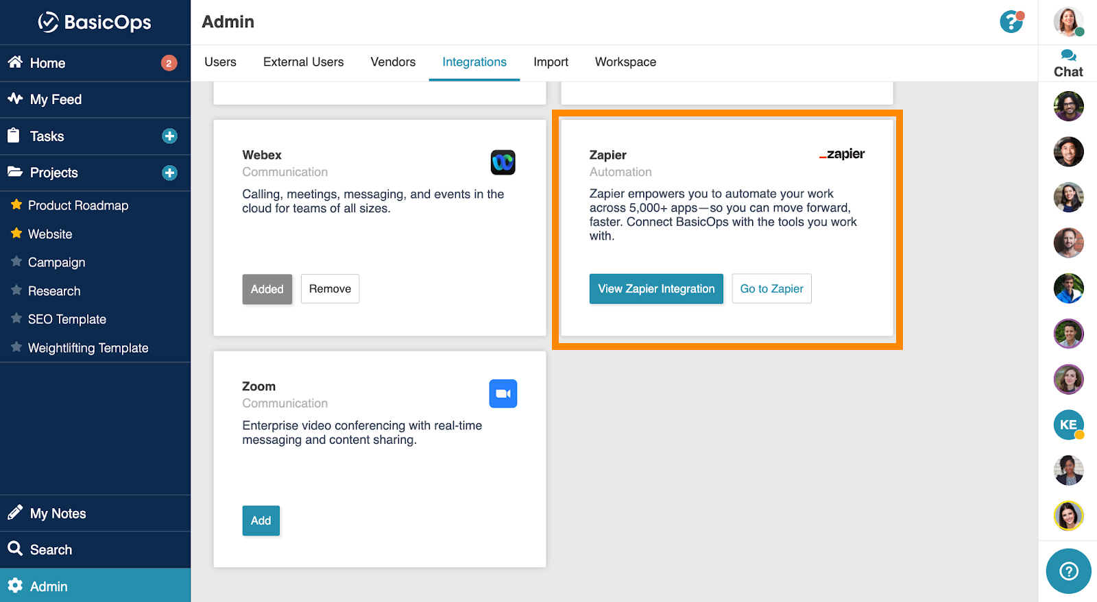The width and height of the screenshot is (1097, 602).
Task: Open the Campaign project
Action: point(57,262)
